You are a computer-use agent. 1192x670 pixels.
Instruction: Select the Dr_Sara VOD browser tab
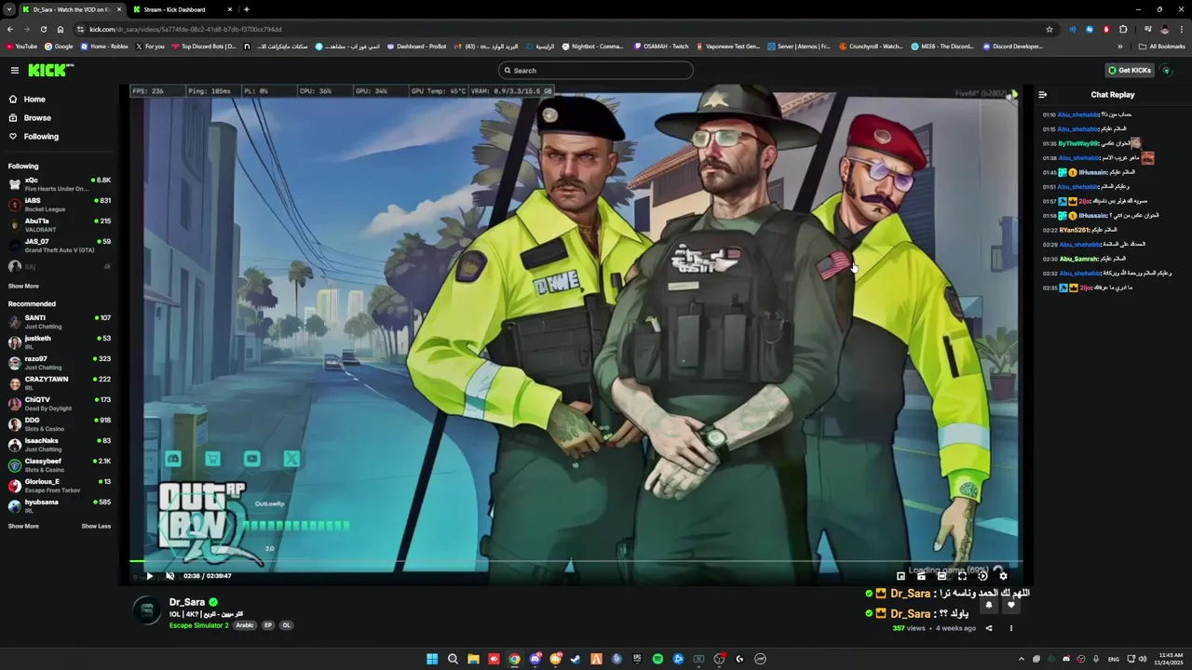73,9
